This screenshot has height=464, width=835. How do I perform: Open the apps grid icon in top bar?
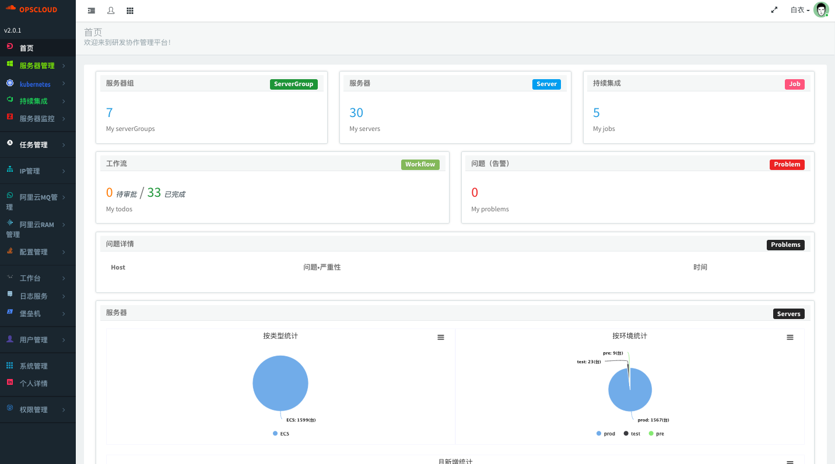coord(130,10)
